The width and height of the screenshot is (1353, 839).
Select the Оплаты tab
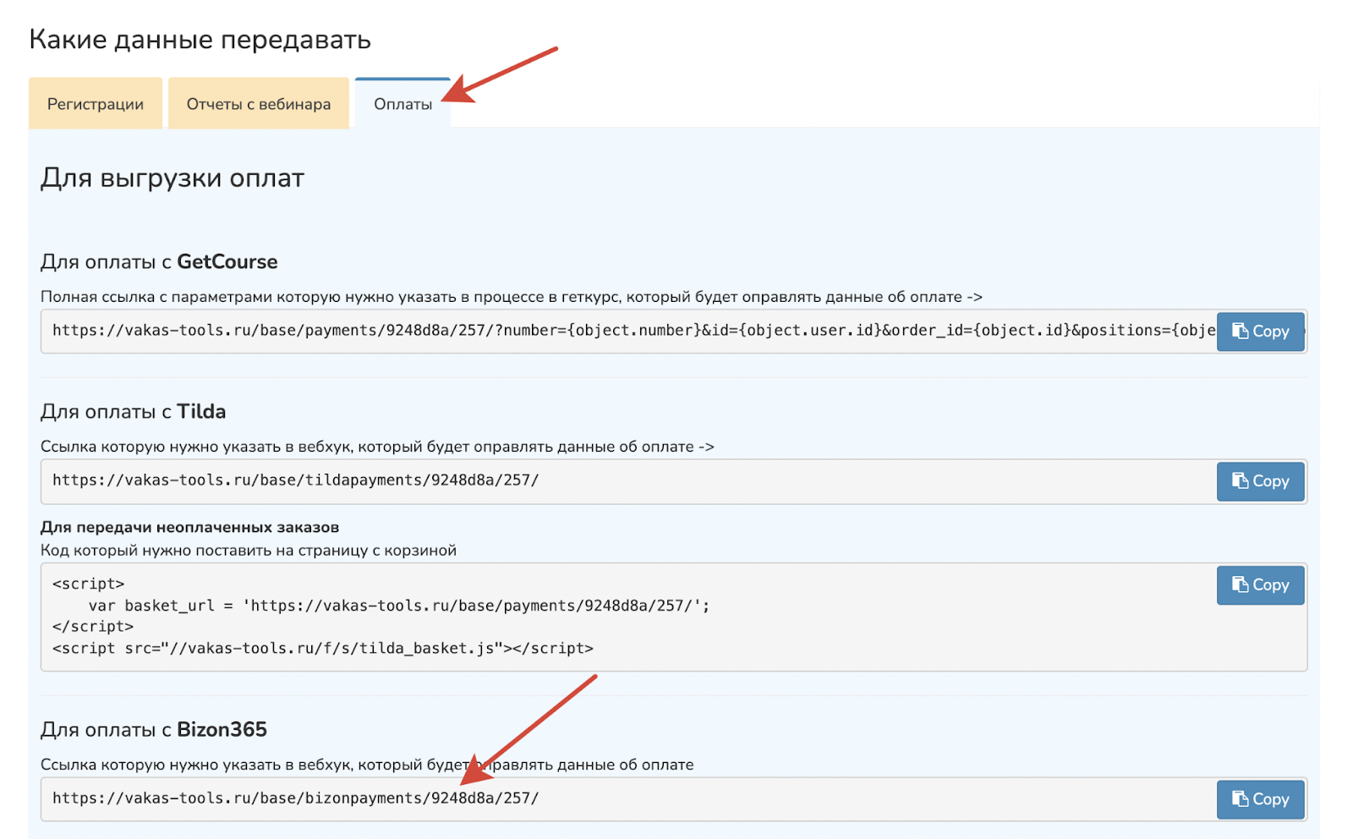coord(403,104)
